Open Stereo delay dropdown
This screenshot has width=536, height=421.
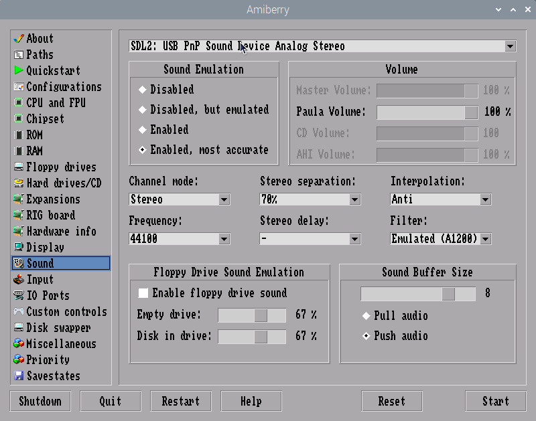310,239
